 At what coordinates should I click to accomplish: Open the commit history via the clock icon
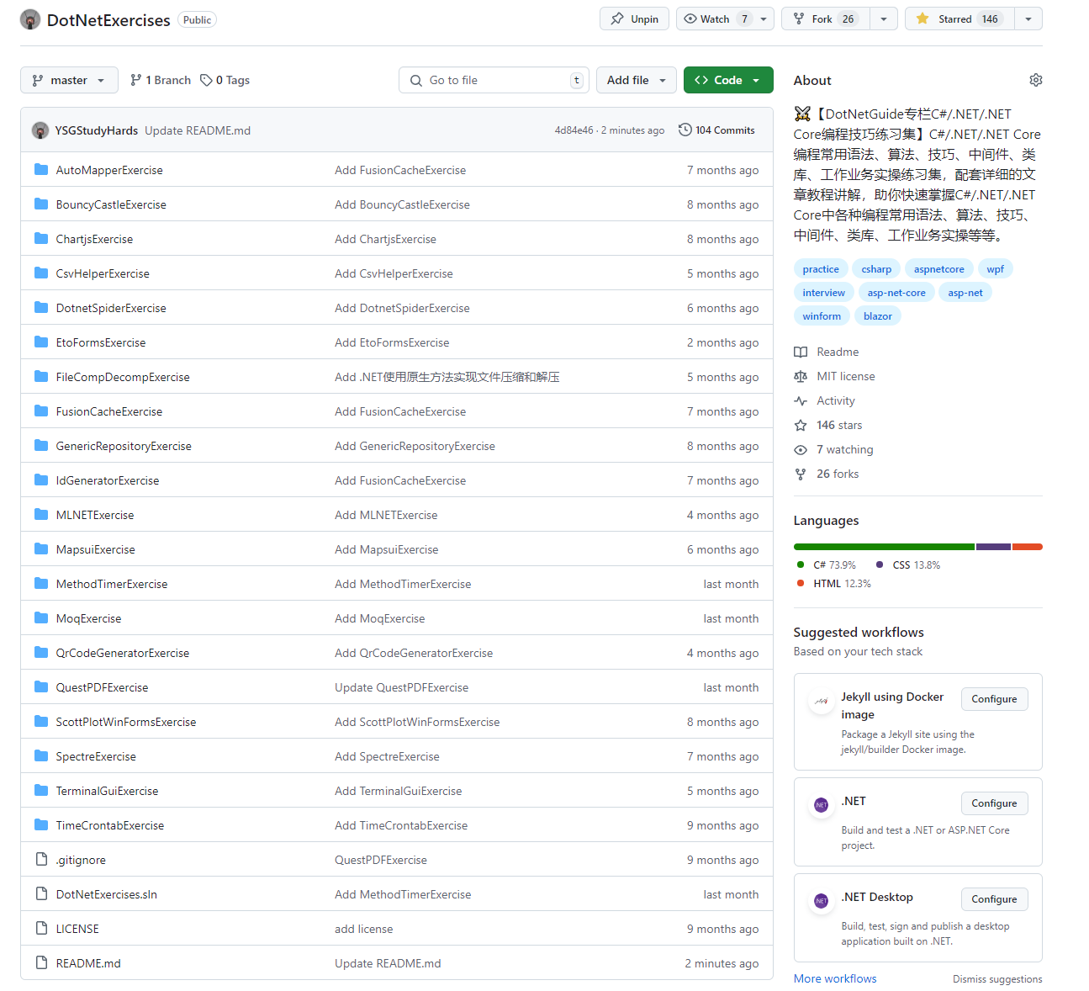point(685,130)
